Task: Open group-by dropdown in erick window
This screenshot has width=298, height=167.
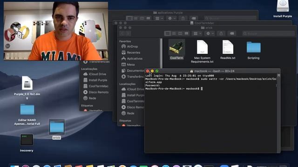Action: coord(197,33)
